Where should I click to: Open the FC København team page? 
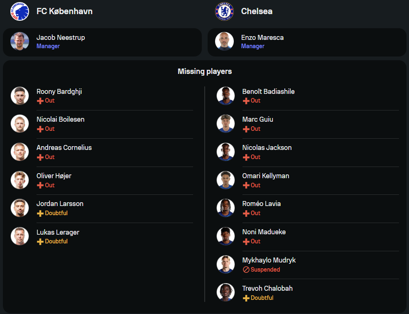[64, 11]
